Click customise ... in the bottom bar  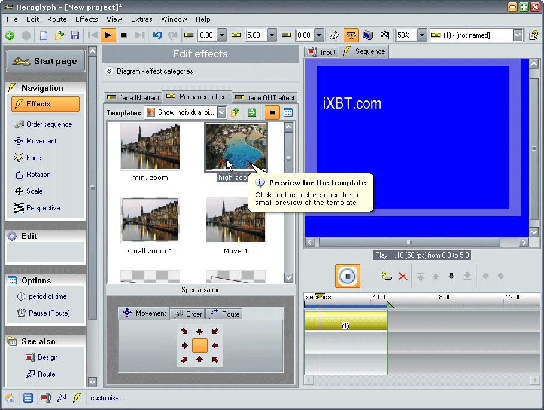pos(108,398)
